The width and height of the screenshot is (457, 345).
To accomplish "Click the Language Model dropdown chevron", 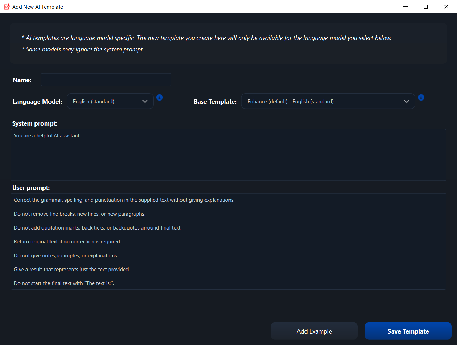I will [145, 101].
